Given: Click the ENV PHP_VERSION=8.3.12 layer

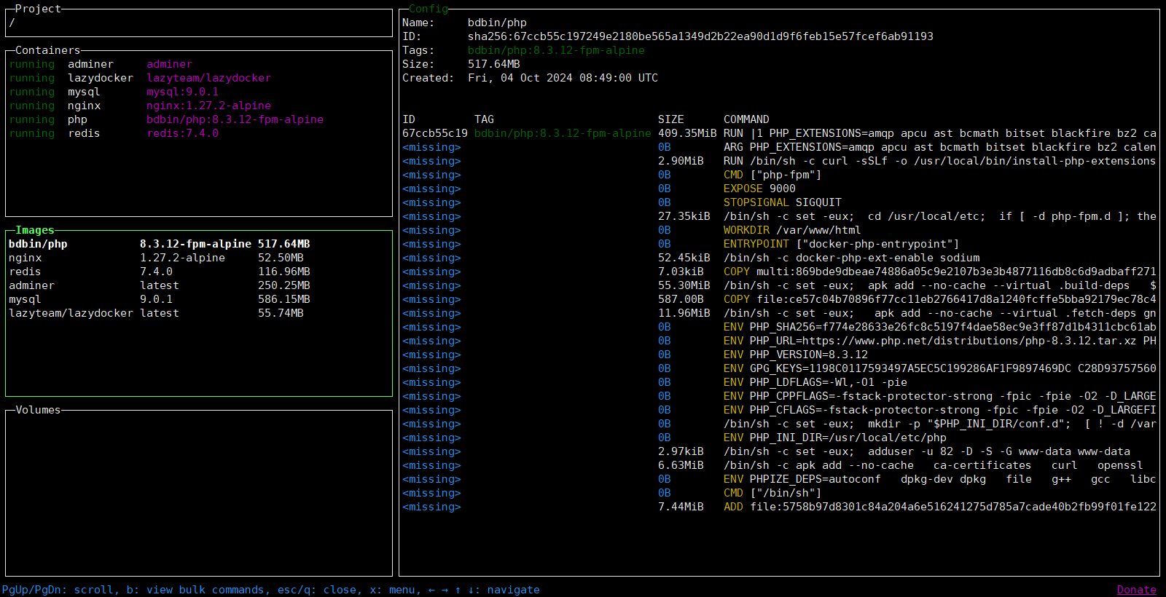Looking at the screenshot, I should (x=796, y=355).
